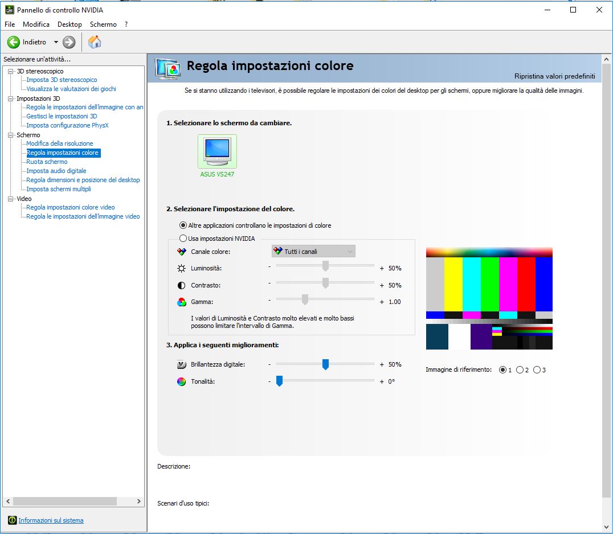
Task: Click the Luminosità slider handle
Action: [x=325, y=266]
